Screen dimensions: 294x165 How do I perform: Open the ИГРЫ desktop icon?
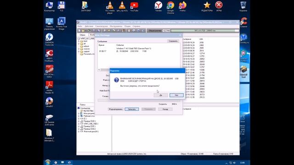pos(219,6)
